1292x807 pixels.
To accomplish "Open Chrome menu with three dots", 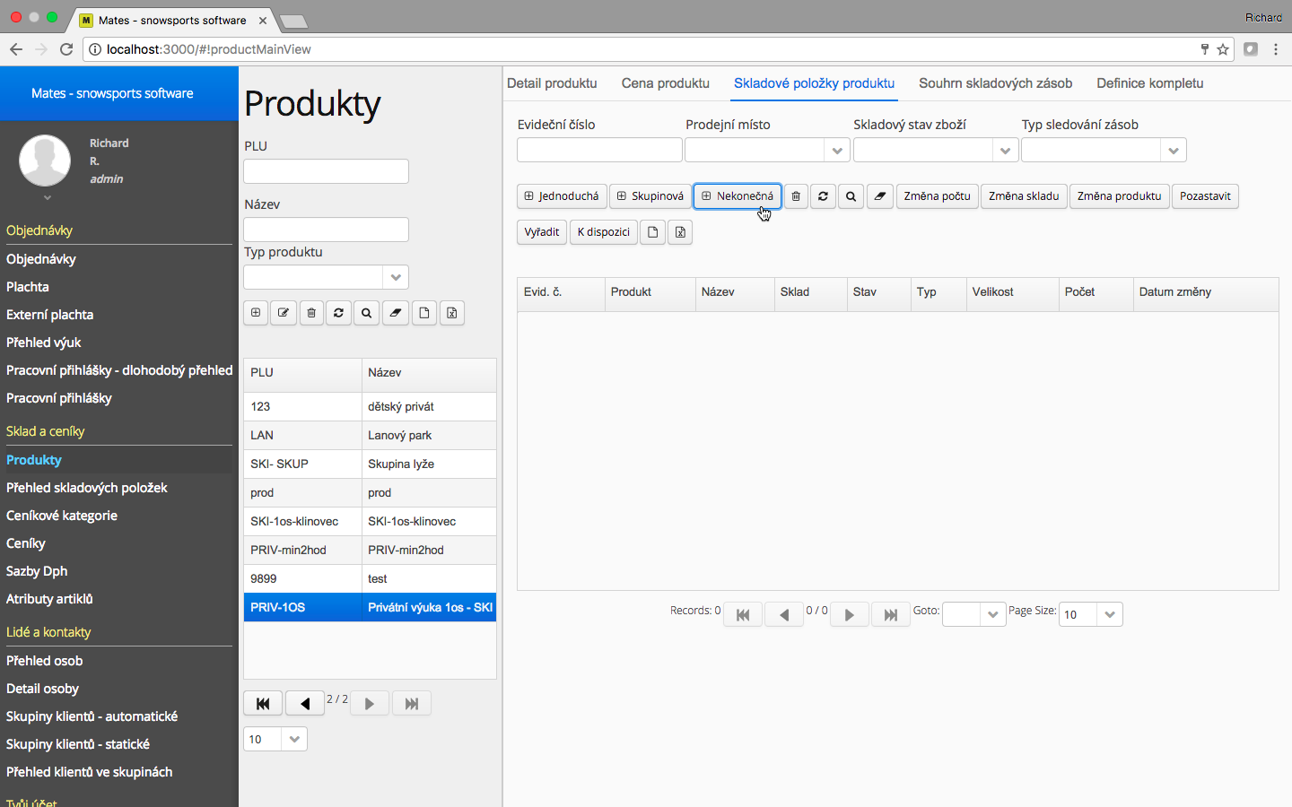I will (x=1276, y=49).
